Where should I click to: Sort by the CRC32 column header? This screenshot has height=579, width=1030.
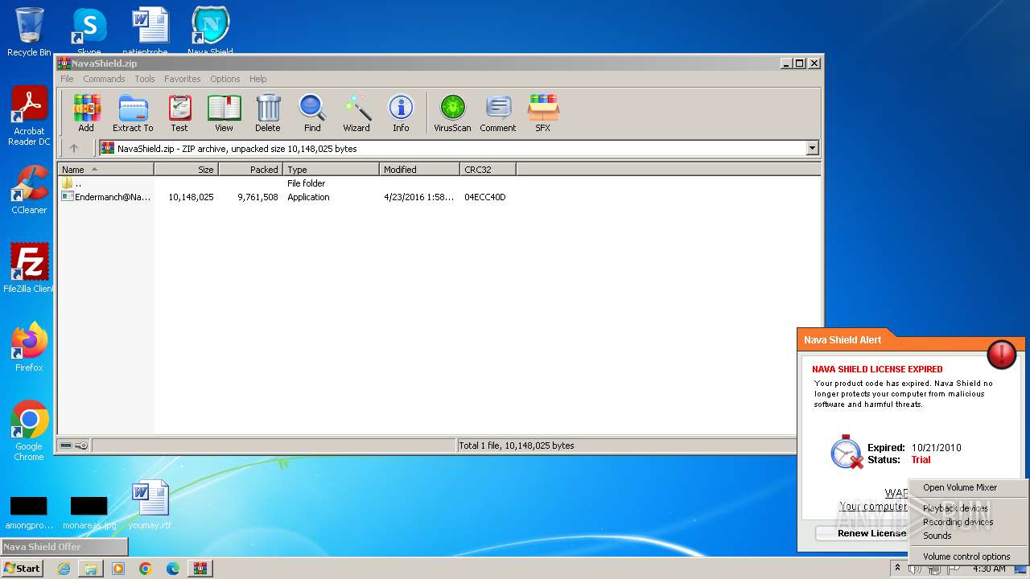488,170
